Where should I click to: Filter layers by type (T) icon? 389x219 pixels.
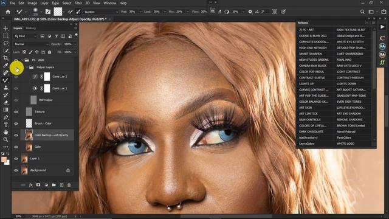(x=57, y=36)
